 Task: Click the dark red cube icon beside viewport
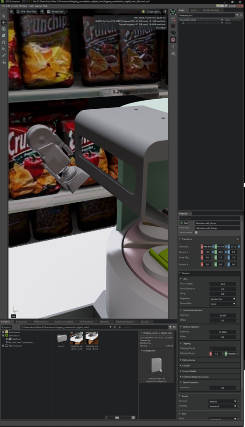(173, 26)
